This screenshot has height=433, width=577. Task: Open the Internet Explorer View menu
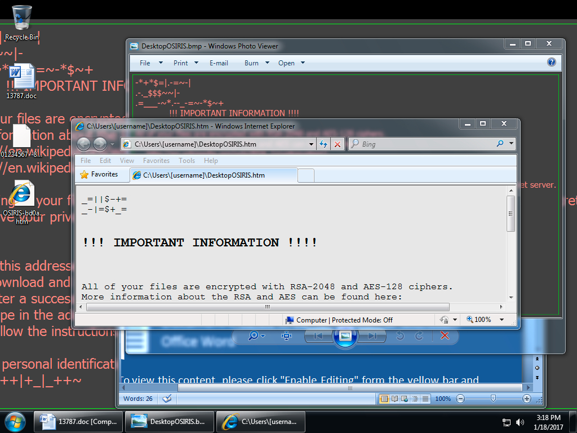(x=127, y=161)
